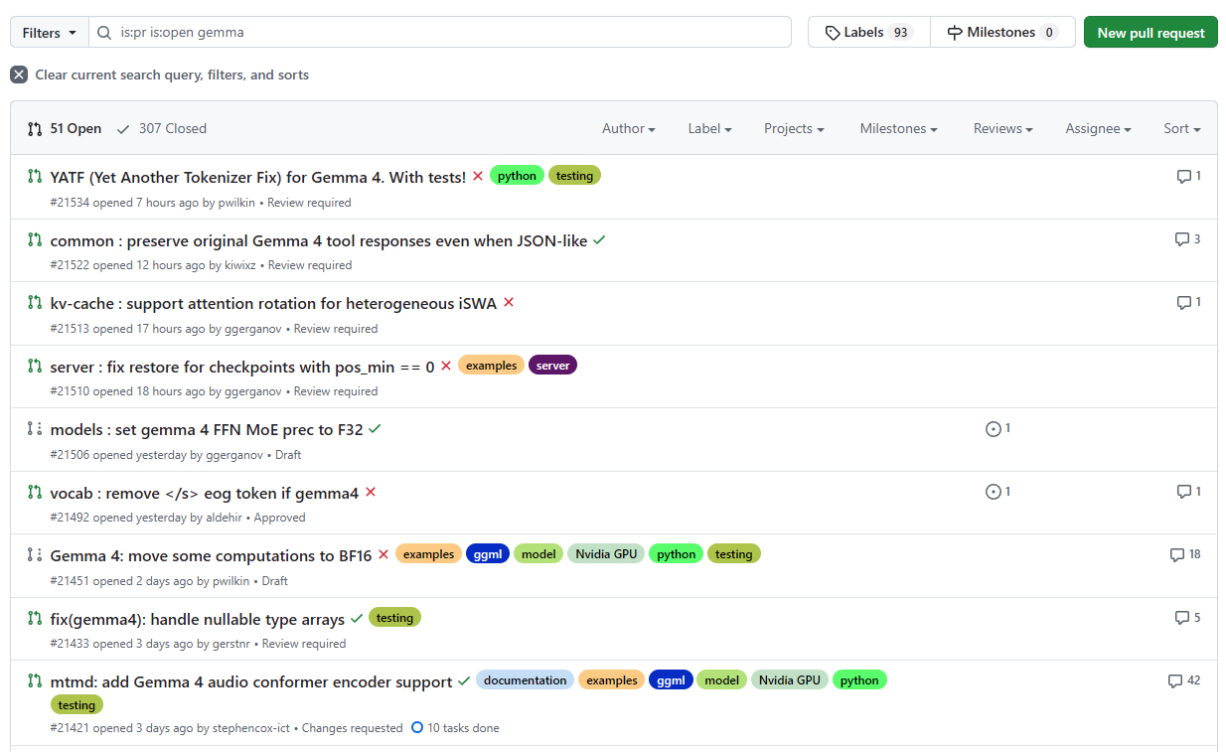Click testing label on fix(gemma4) PR

coord(394,618)
